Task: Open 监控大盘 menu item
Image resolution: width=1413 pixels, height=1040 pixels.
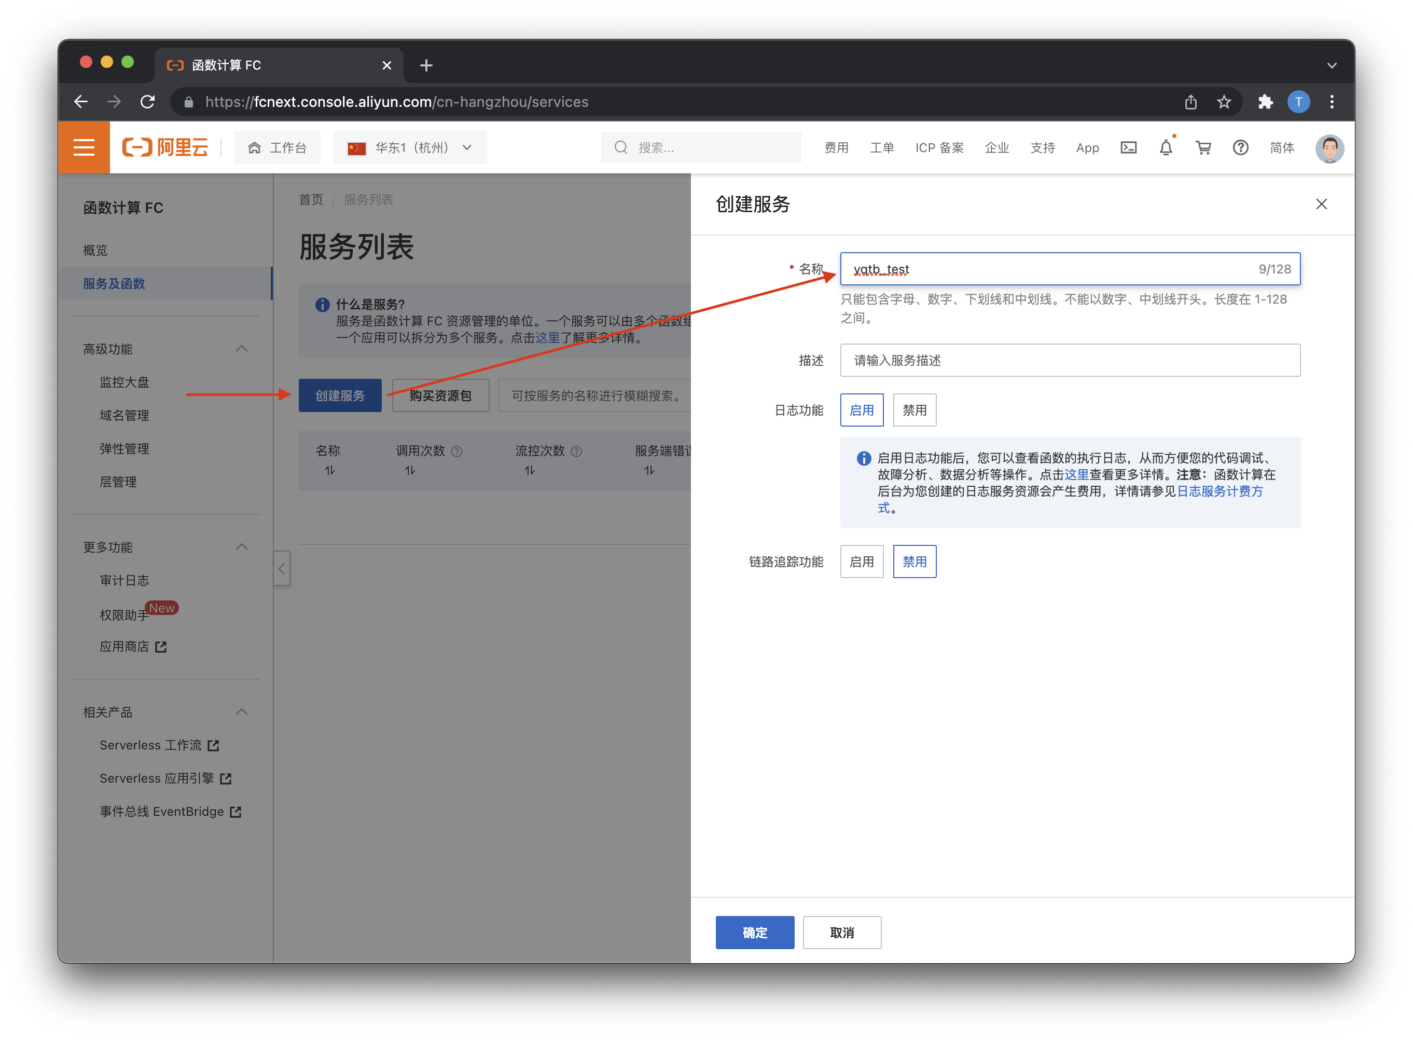Action: point(124,382)
